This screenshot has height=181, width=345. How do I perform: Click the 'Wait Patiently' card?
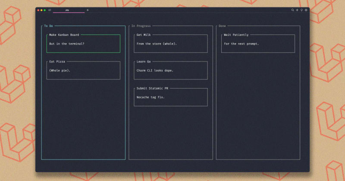coord(258,44)
